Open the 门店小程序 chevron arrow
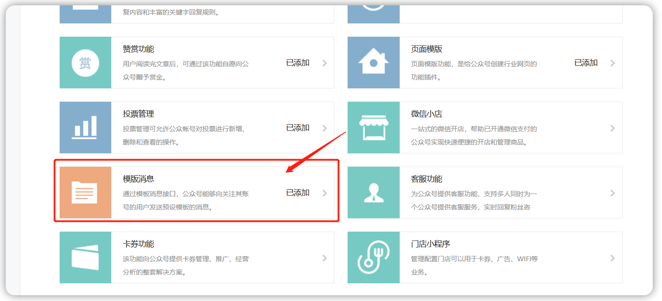 [x=613, y=258]
